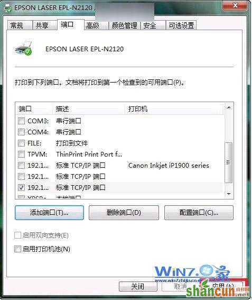Check the COM4: serial port checkbox
Viewport: 252px width, 300px height.
coord(22,132)
